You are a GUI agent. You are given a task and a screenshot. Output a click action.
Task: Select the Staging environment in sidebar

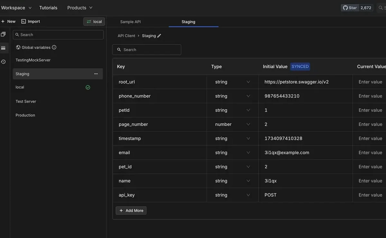(58, 74)
